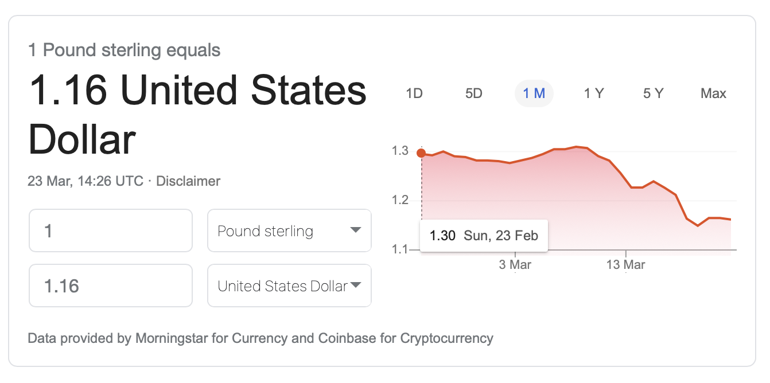The width and height of the screenshot is (770, 383).
Task: Expand the United States Dollar currency selector
Action: pos(289,286)
